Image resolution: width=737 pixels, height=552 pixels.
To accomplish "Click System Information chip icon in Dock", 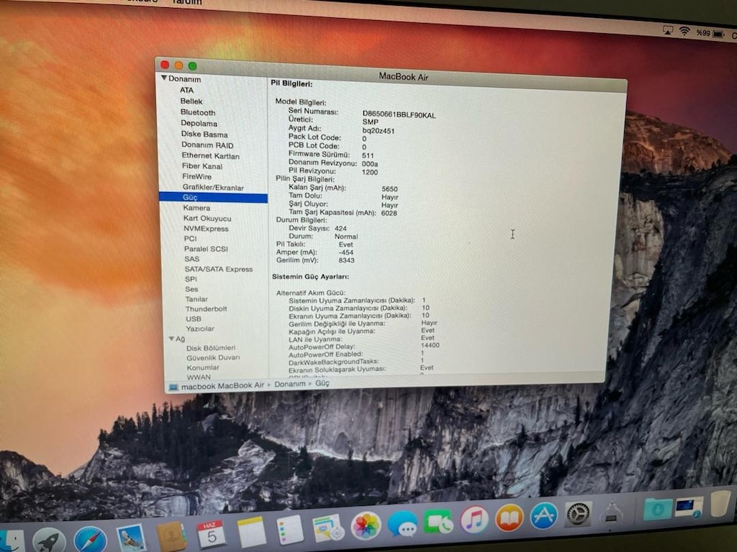I will tap(612, 513).
